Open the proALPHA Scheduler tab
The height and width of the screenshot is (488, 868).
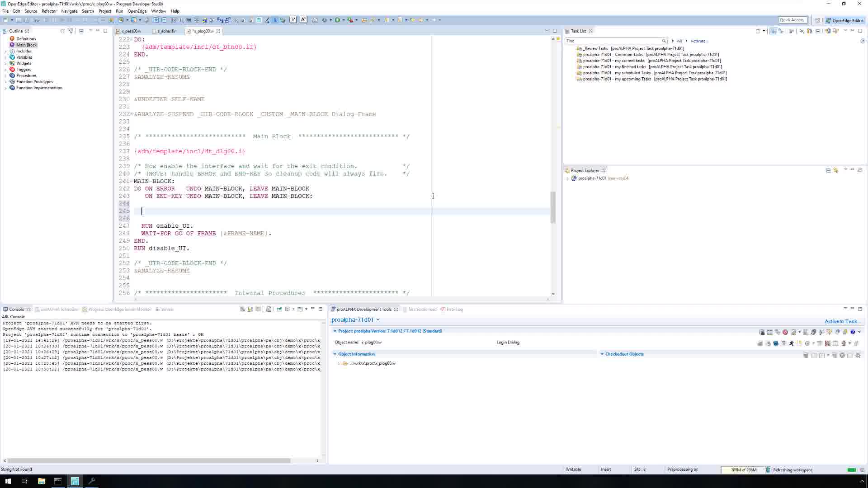tap(57, 310)
